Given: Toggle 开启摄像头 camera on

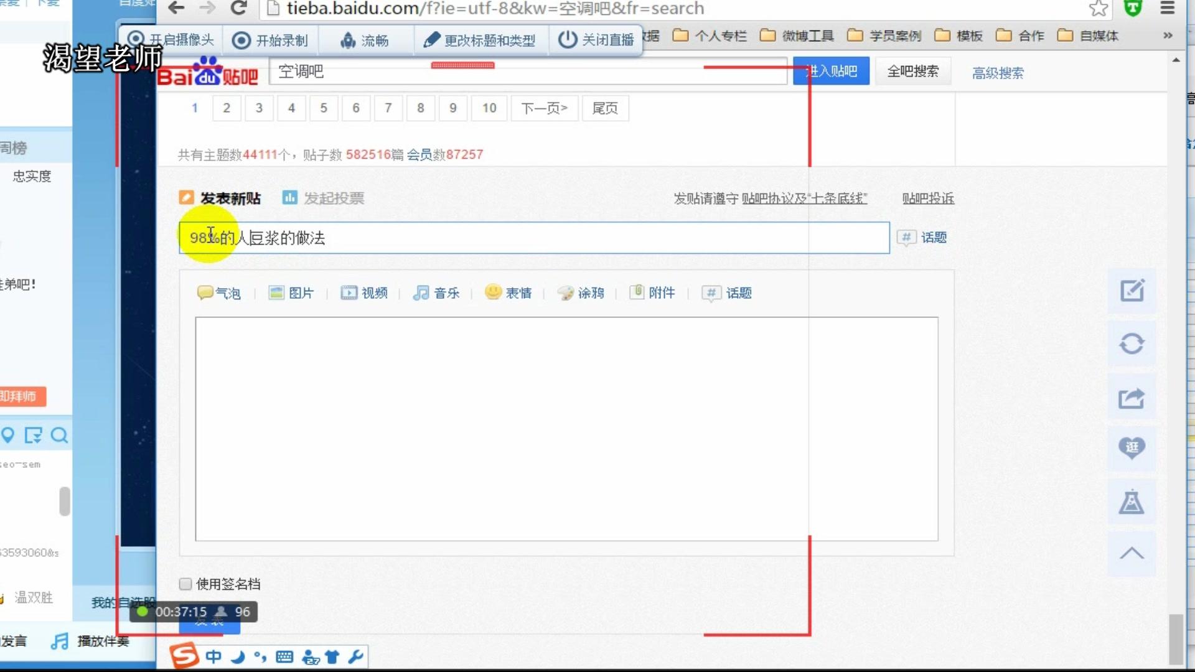Looking at the screenshot, I should pyautogui.click(x=171, y=40).
